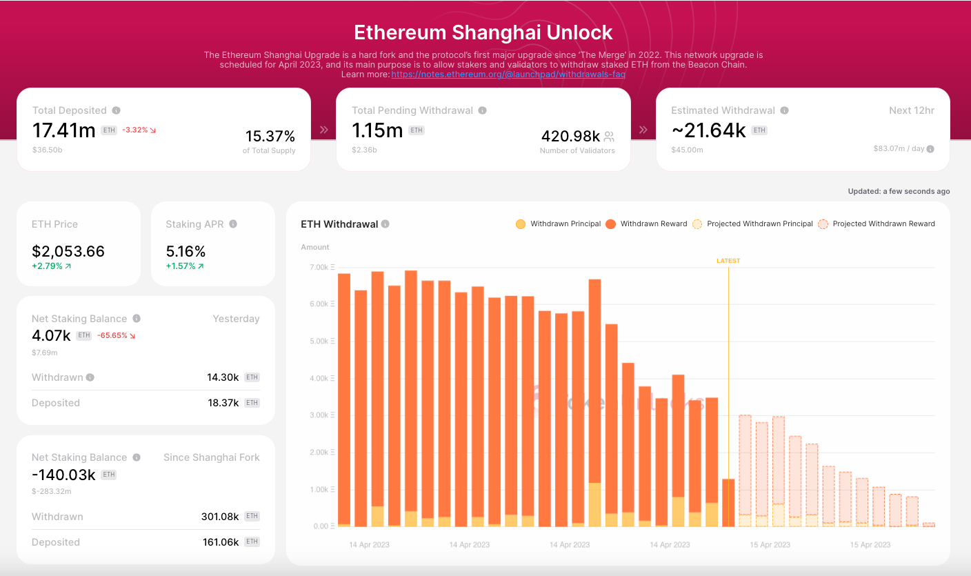Click the info icon beside Yesterday's Withdrawn label

[x=90, y=377]
